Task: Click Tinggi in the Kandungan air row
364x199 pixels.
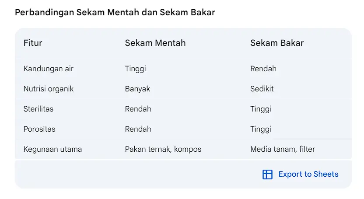Action: [x=135, y=69]
